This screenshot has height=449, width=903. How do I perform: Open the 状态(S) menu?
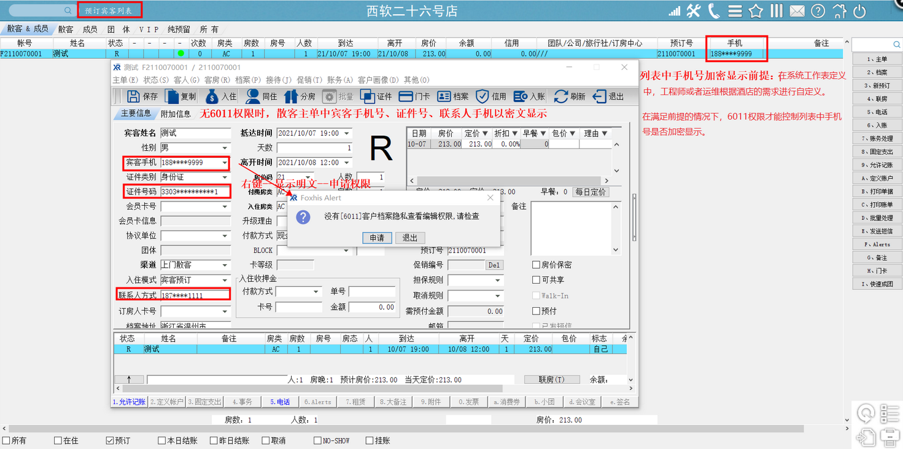tap(156, 80)
